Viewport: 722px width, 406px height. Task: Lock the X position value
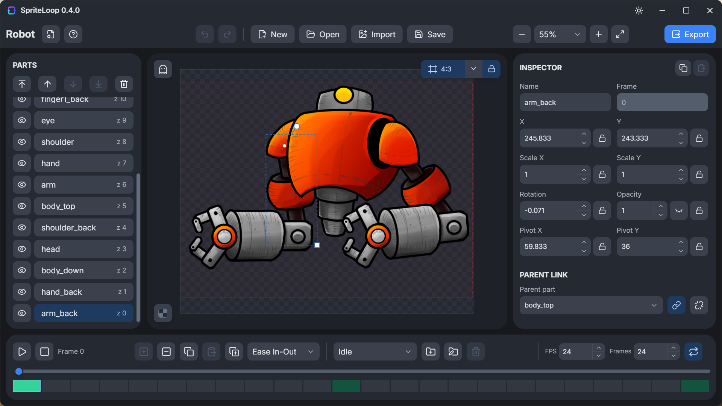(602, 138)
